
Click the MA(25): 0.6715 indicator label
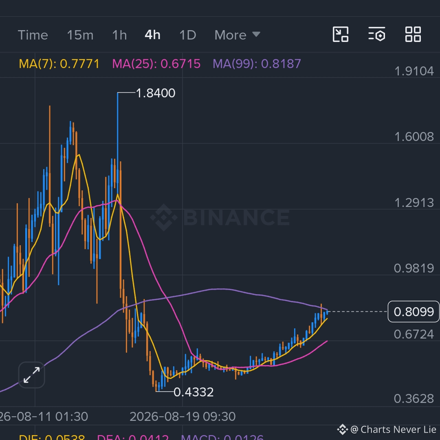(156, 64)
